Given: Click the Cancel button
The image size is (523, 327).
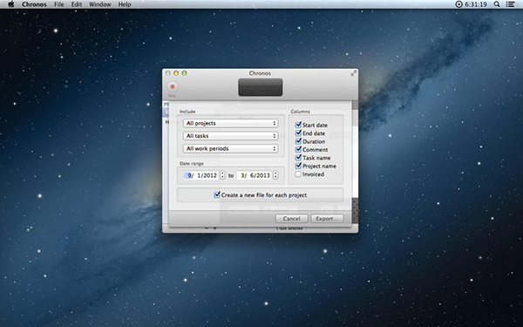Looking at the screenshot, I should (291, 219).
